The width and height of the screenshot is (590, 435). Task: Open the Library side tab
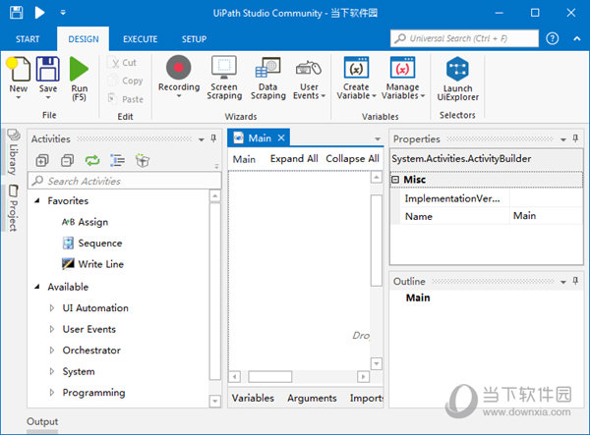14,152
